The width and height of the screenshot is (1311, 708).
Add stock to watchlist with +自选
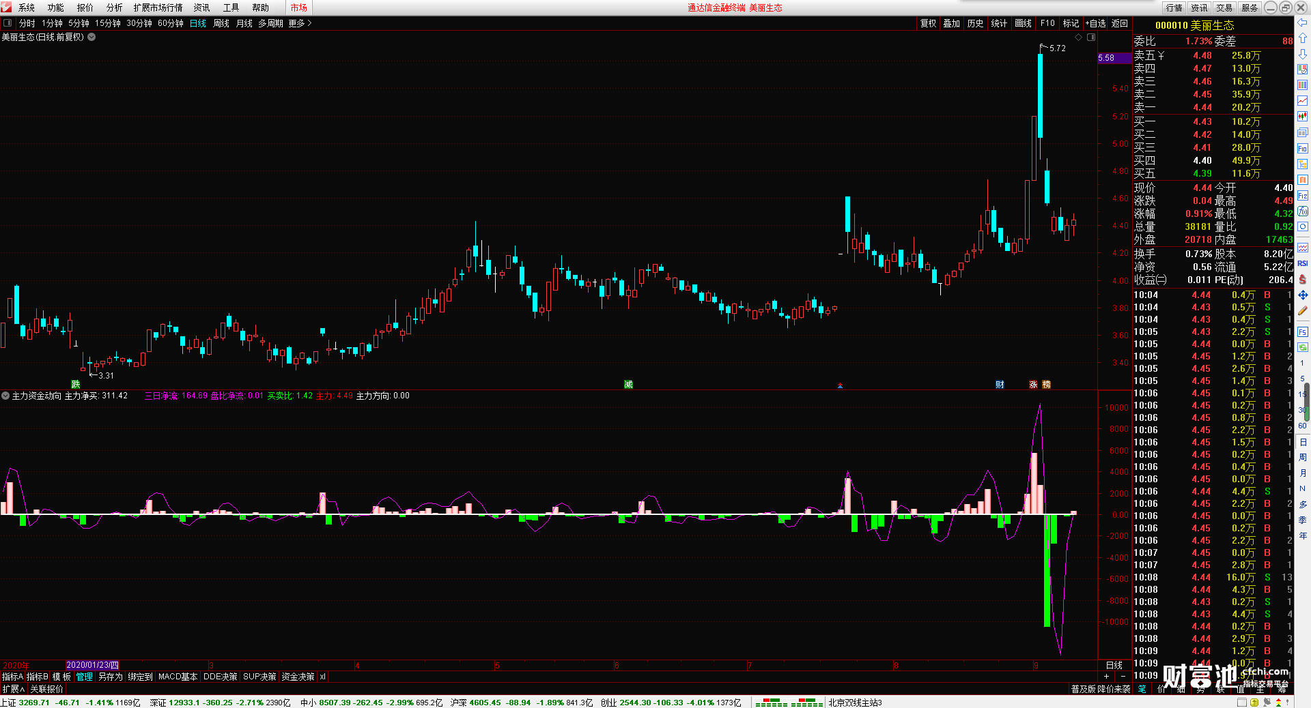point(1095,23)
